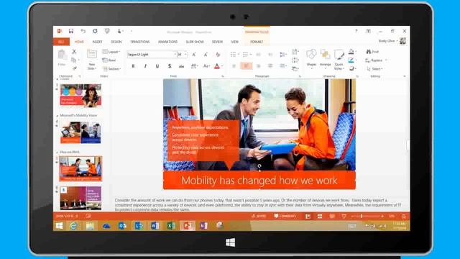The image size is (460, 259).
Task: Justify the paragraph text
Action: 270,66
